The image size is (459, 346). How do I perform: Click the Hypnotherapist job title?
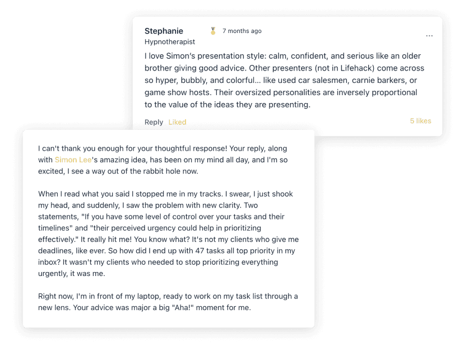click(170, 42)
